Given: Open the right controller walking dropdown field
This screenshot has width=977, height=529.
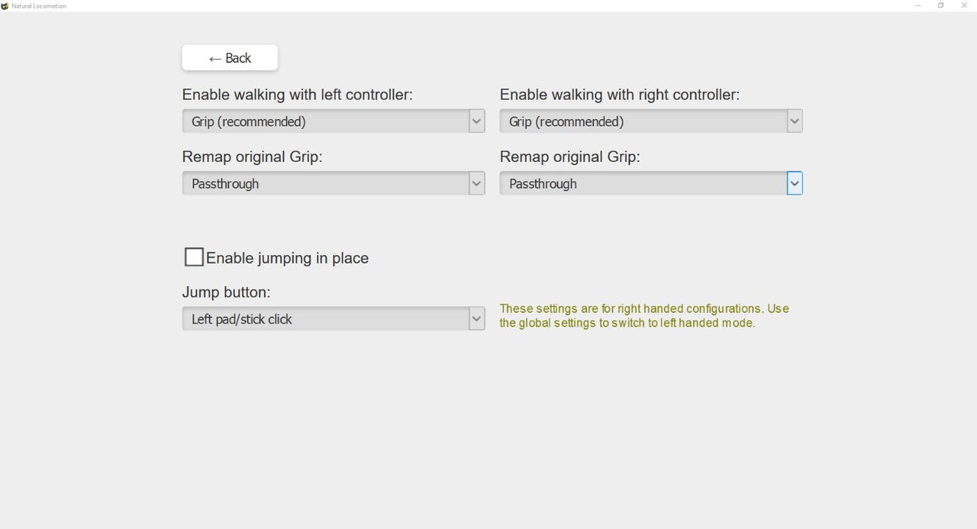Looking at the screenshot, I should (651, 121).
